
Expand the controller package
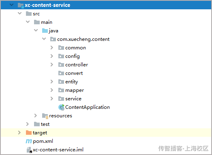52,65
